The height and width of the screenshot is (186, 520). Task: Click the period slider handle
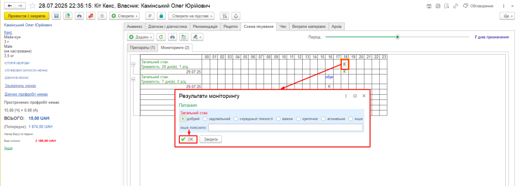[x=397, y=37]
